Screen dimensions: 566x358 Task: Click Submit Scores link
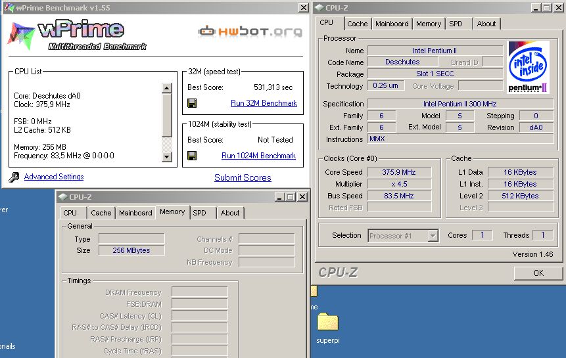(x=243, y=177)
